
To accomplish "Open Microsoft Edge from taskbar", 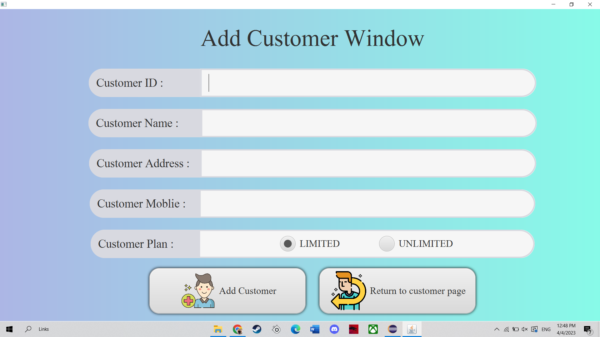I will pos(295,329).
